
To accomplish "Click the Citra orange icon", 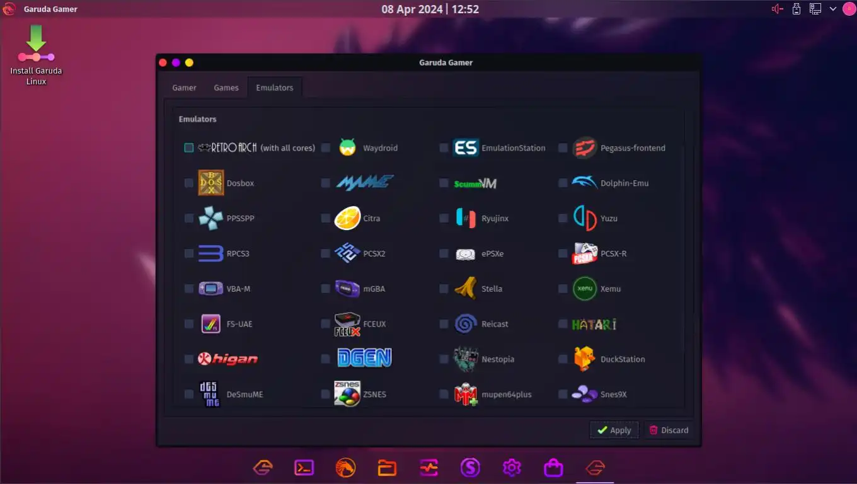I will tap(347, 218).
